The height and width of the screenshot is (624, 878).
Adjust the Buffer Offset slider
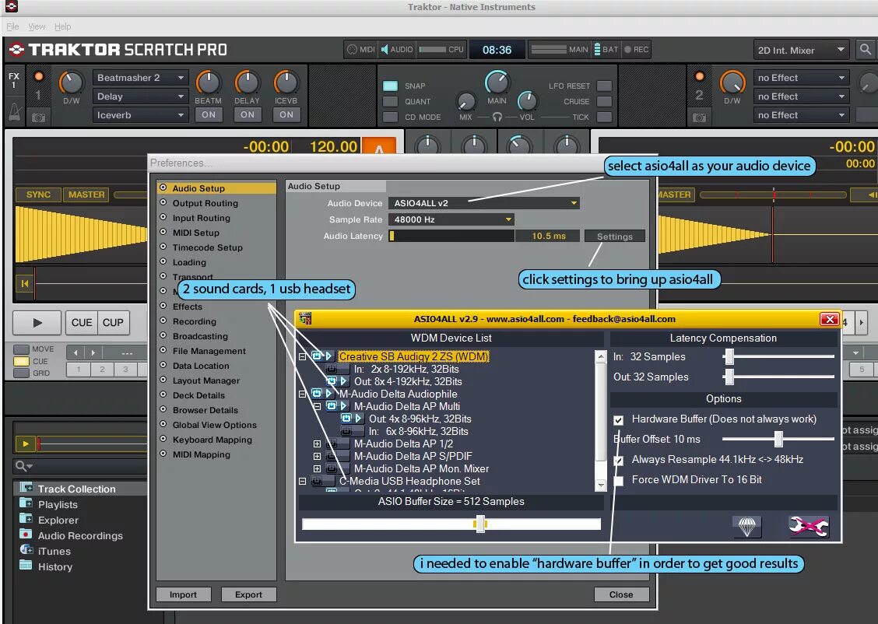click(x=778, y=439)
